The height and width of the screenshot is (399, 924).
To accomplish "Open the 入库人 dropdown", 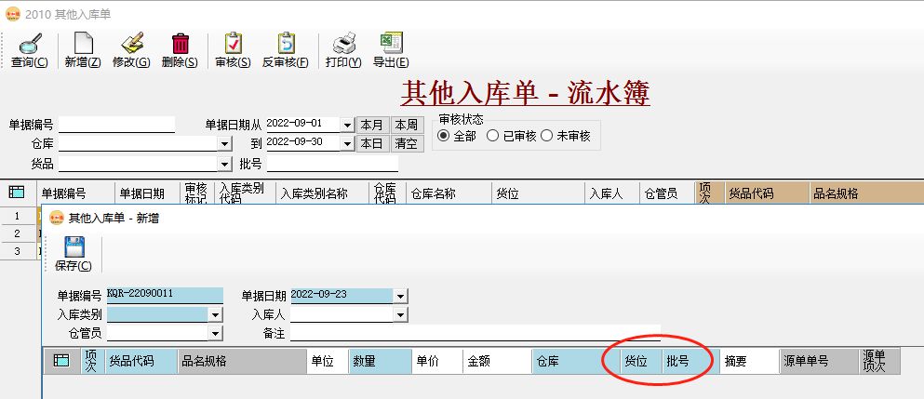I will point(401,315).
